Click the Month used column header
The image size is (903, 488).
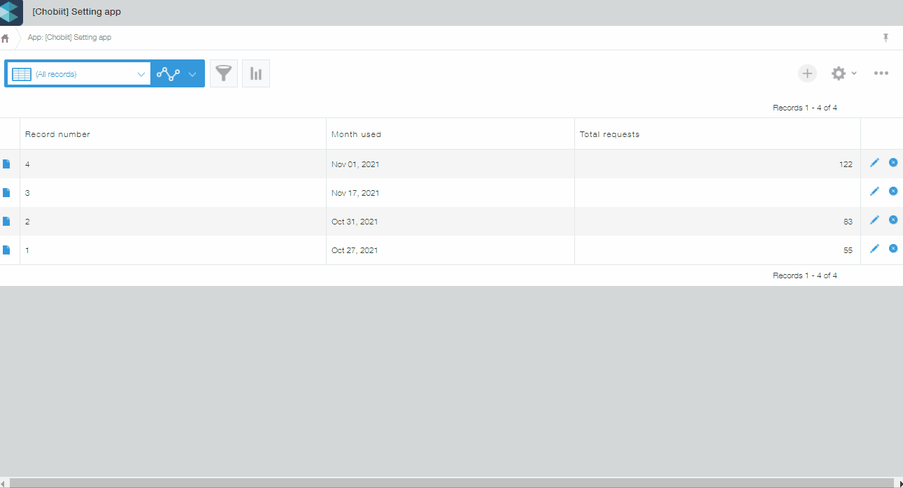click(x=356, y=134)
